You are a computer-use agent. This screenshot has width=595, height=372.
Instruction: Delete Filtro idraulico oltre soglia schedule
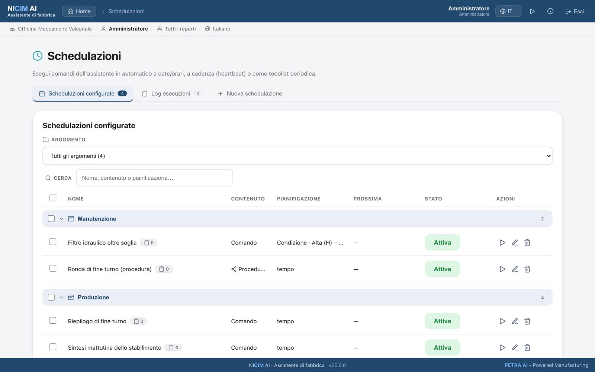coord(527,243)
